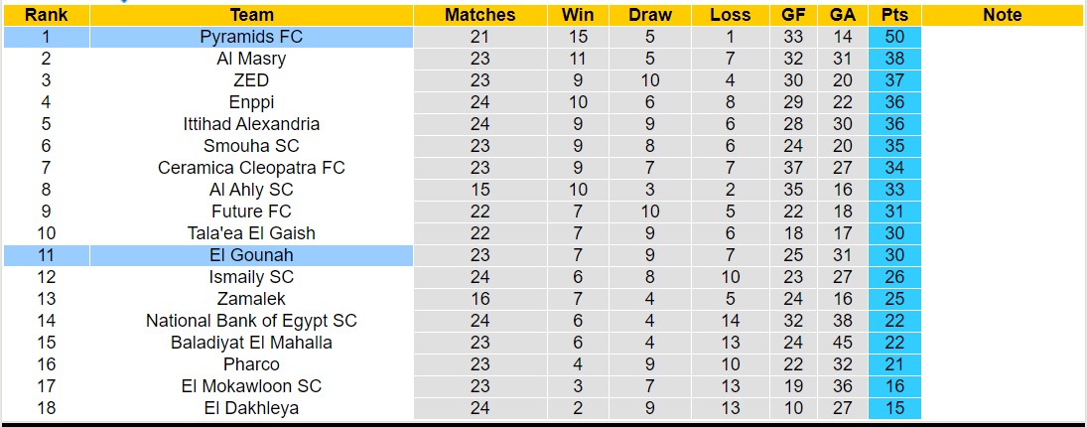Click the Note column header
This screenshot has height=427, width=1087.
point(1002,15)
